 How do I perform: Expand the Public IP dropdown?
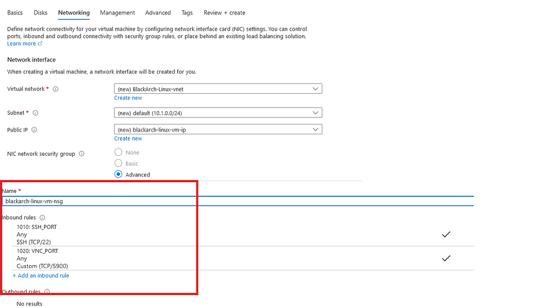coord(218,130)
